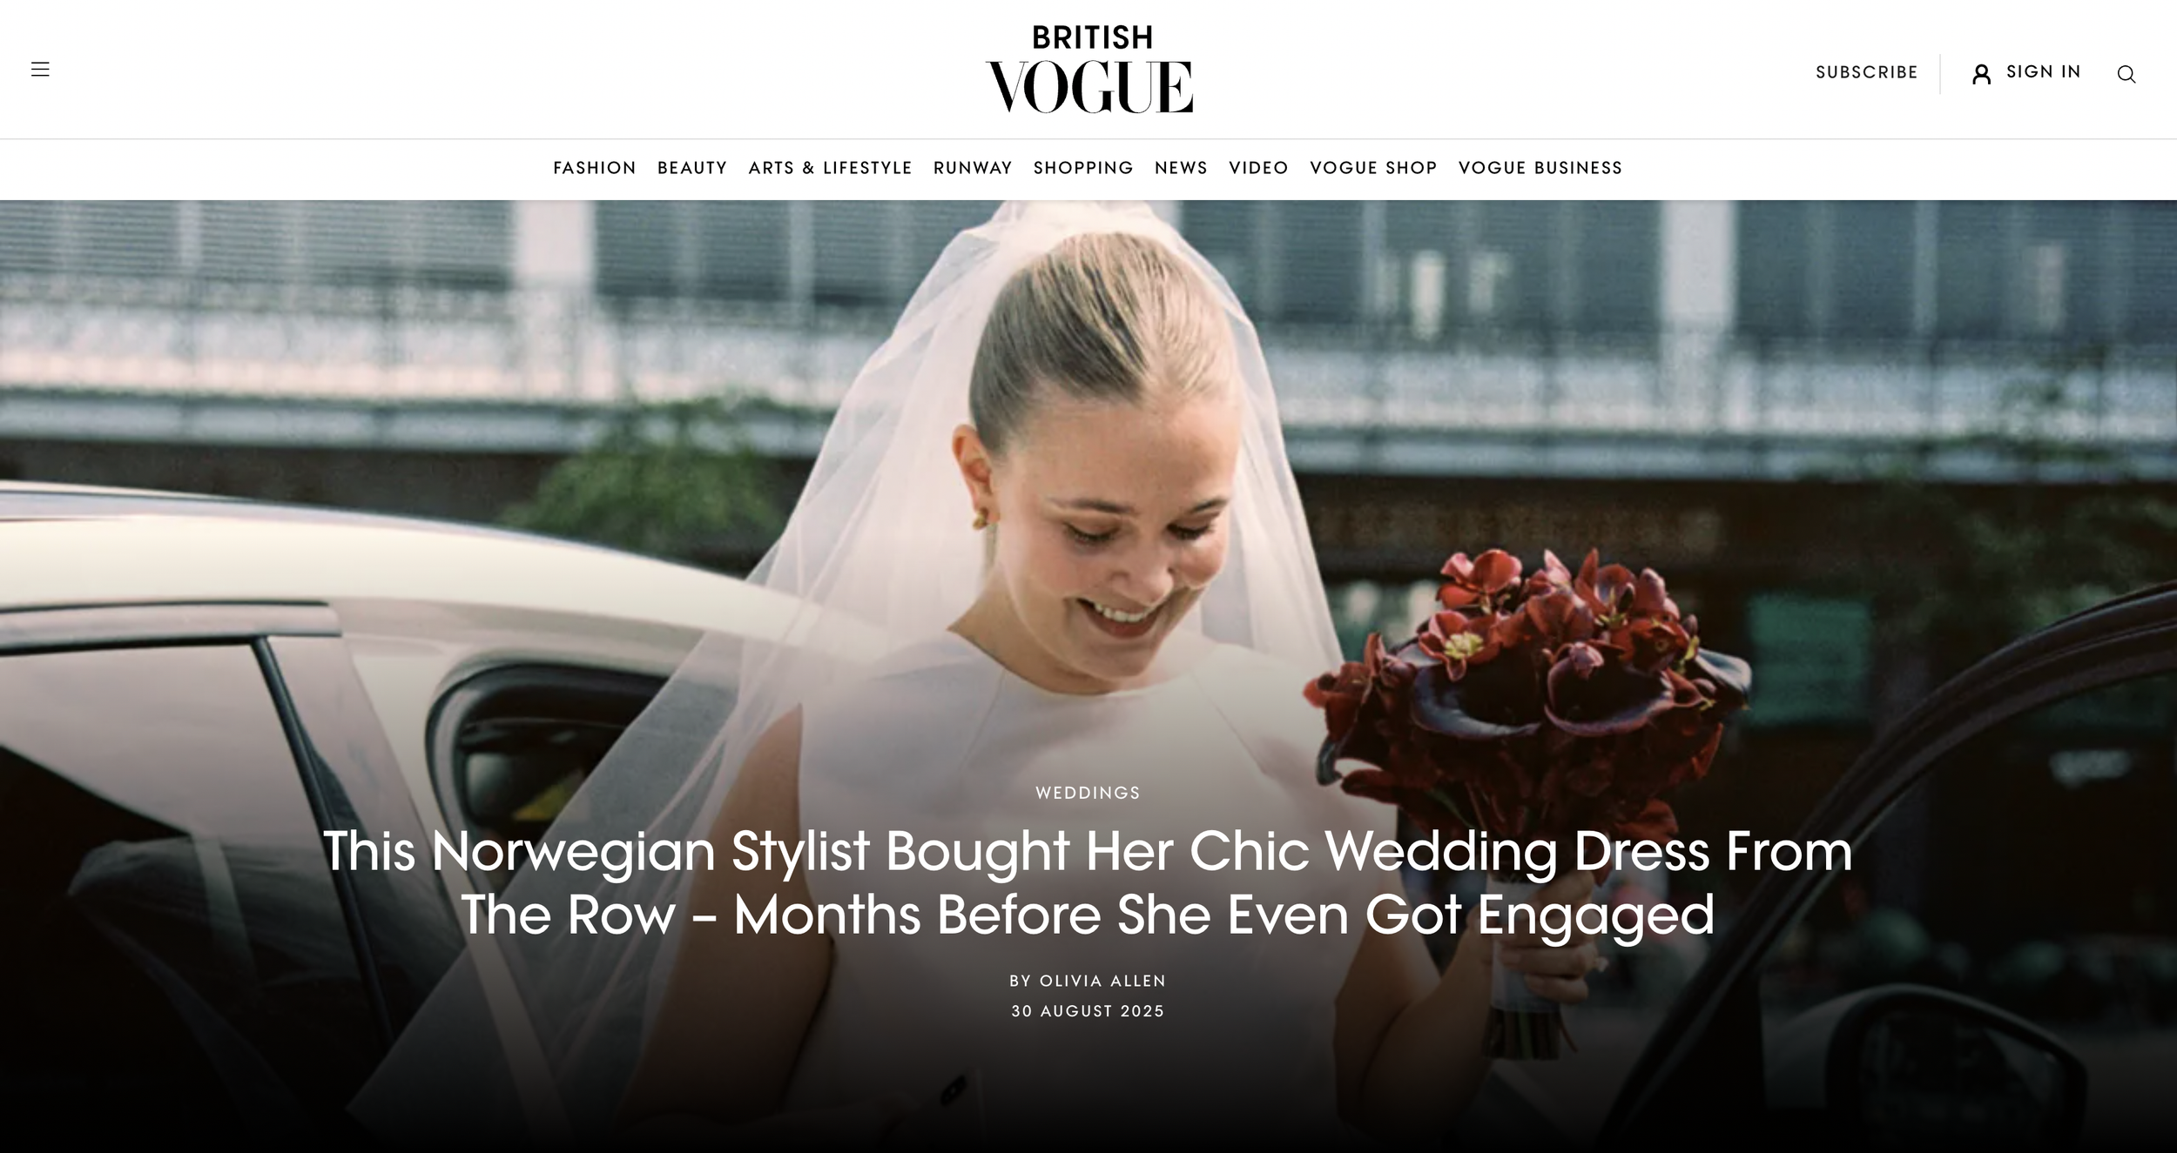
Task: Click the 30 August 2025 date
Action: [1088, 1011]
